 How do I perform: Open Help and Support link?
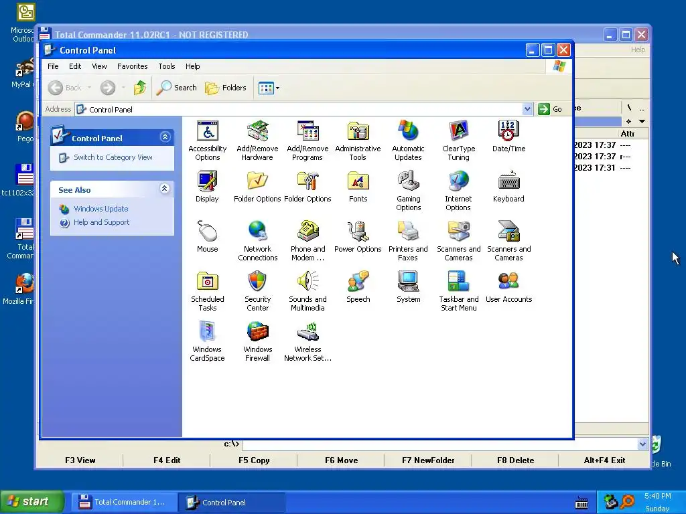102,222
